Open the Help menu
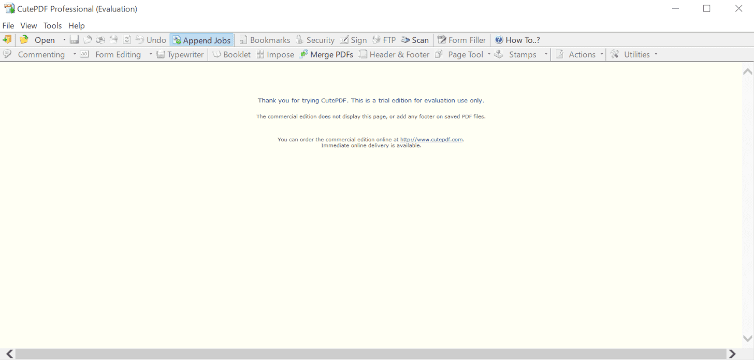The image size is (754, 360). click(x=77, y=25)
